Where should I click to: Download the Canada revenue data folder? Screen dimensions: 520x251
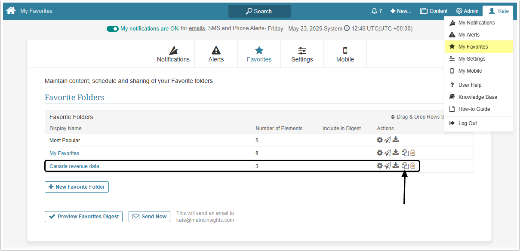click(x=396, y=165)
